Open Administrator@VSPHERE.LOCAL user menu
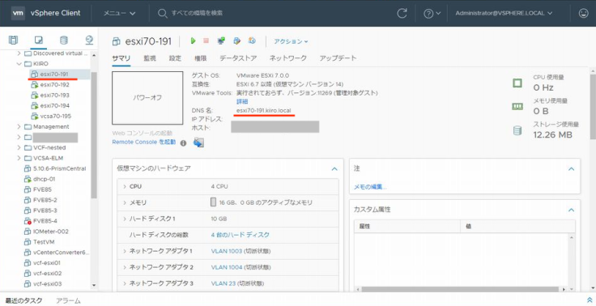The image size is (596, 306). tap(504, 13)
